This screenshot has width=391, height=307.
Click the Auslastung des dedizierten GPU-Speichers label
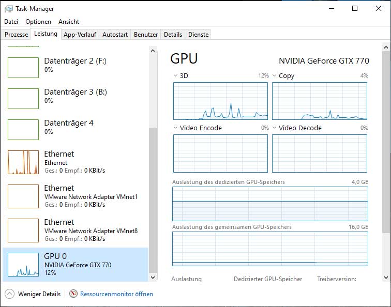[x=229, y=182]
